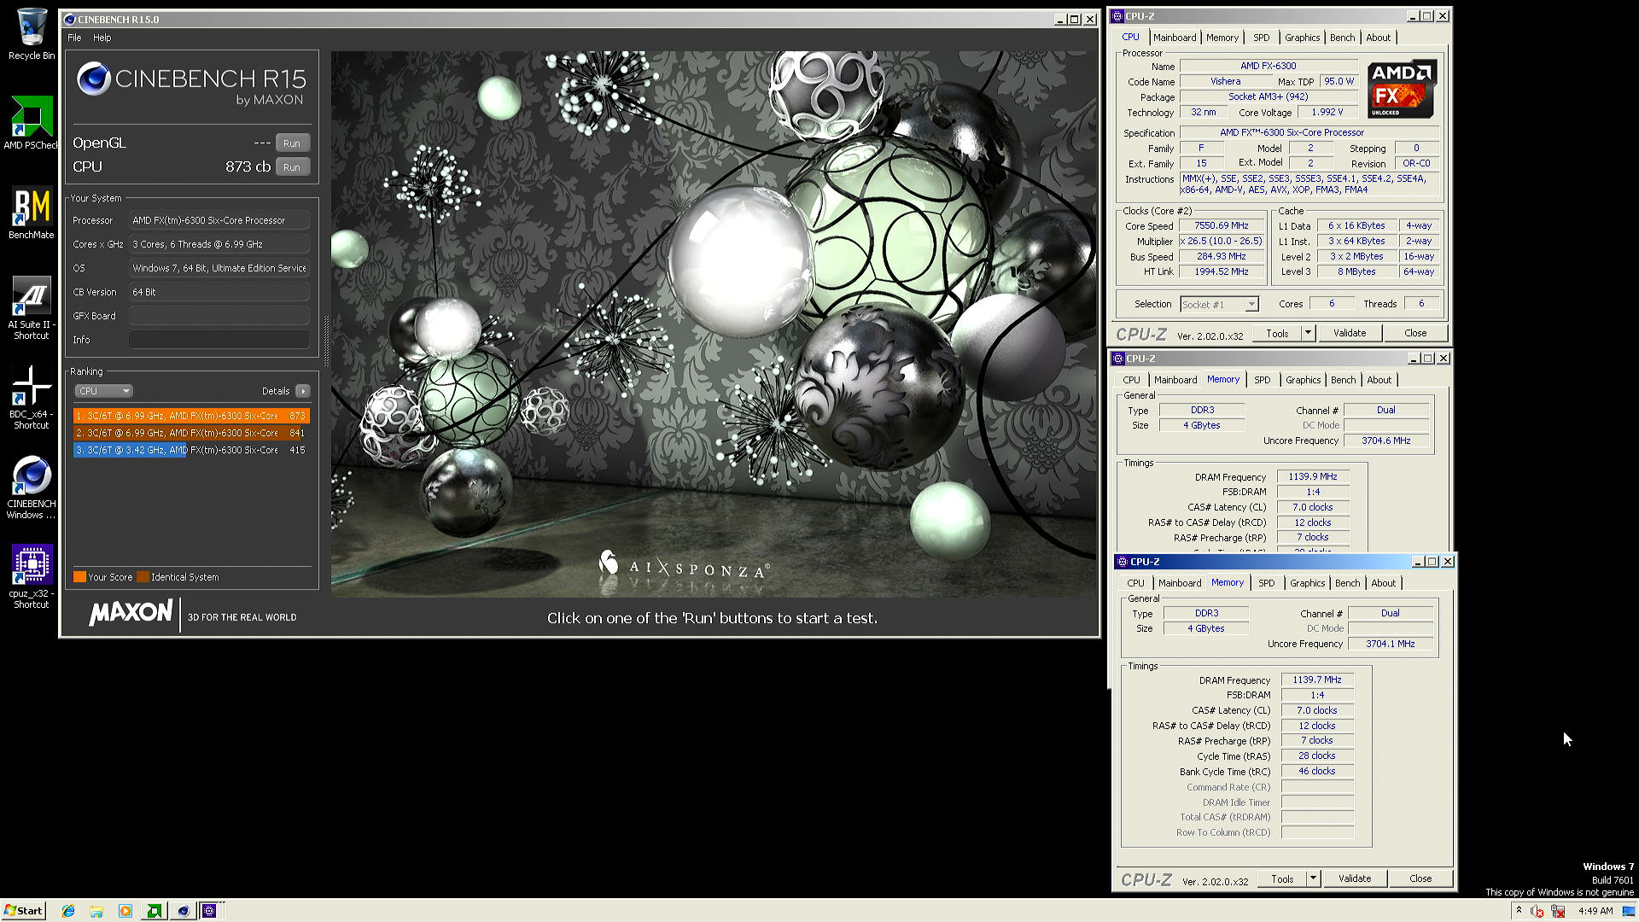Click Validate in front CPU-Z window
Screen dimensions: 1639x922
click(x=1355, y=879)
